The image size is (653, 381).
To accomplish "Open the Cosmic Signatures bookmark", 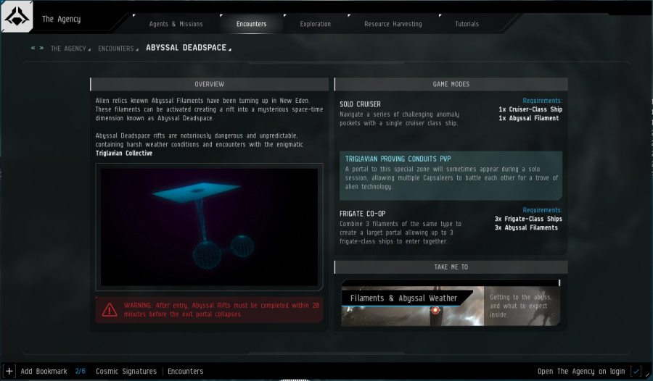I will pos(126,371).
